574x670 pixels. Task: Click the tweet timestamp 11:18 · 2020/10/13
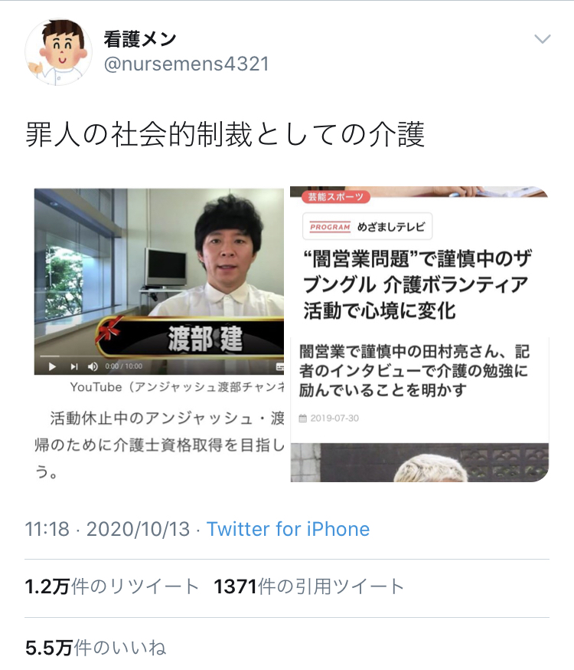point(107,529)
